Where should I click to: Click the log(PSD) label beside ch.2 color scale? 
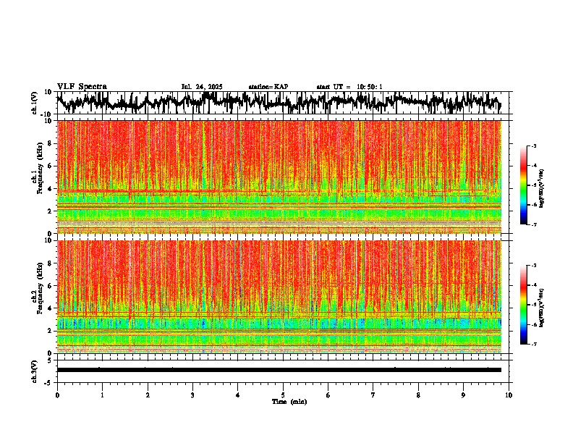(541, 308)
